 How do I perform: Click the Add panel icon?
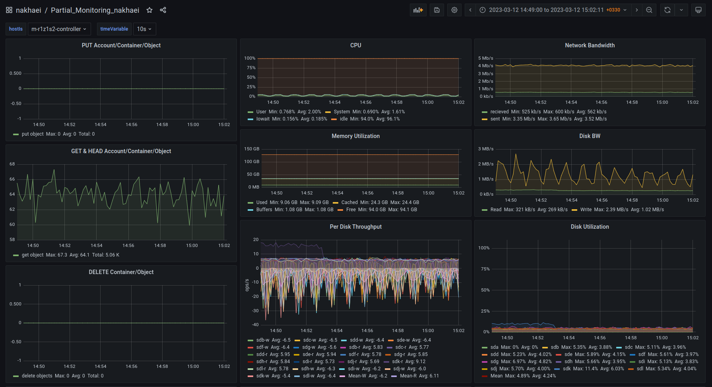pyautogui.click(x=418, y=10)
